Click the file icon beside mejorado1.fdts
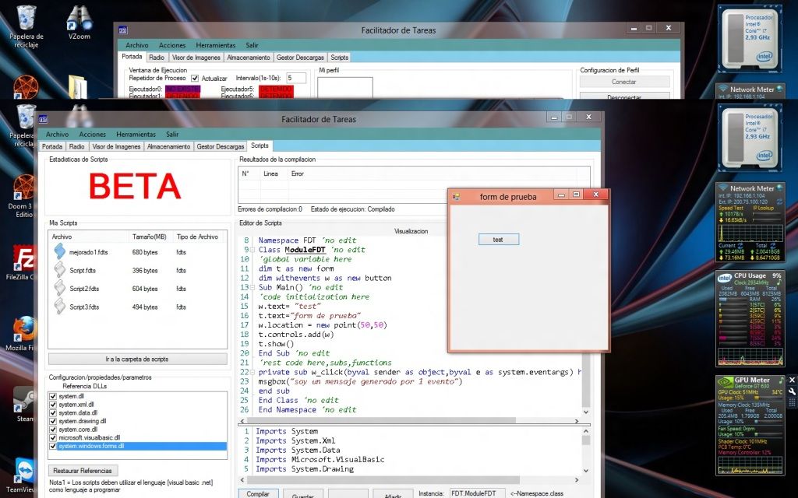The image size is (798, 498). 59,251
